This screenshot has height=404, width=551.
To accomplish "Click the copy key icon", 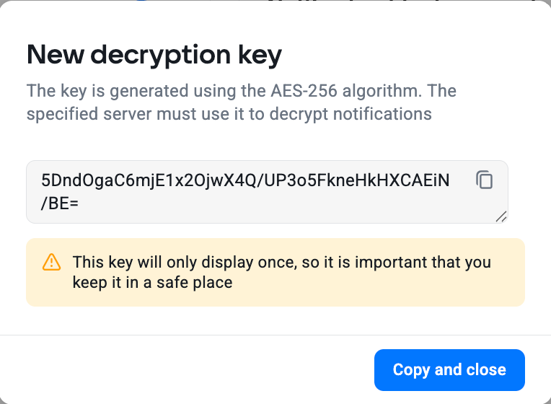I will (484, 180).
